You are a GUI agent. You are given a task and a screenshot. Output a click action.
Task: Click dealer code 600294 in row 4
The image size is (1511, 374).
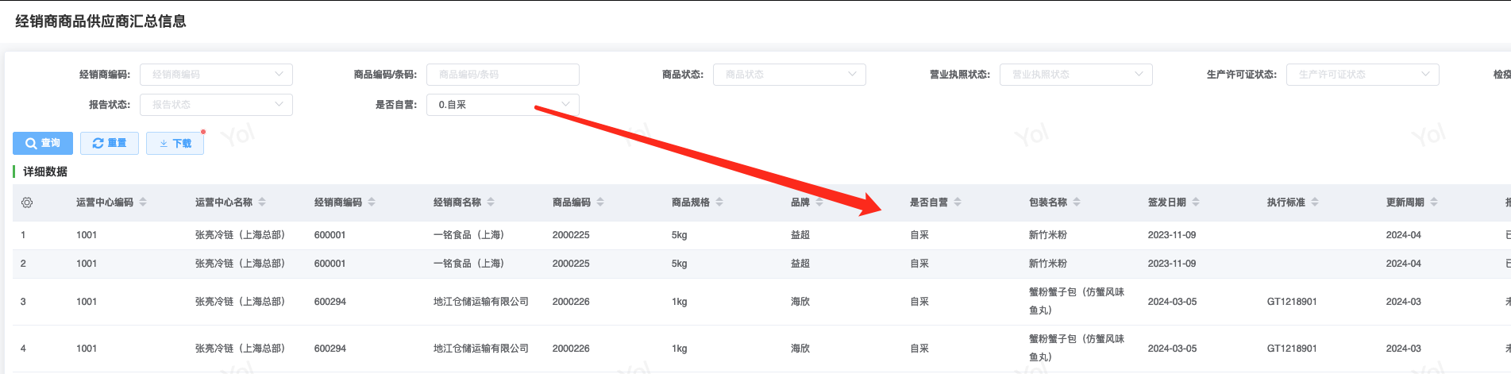330,349
